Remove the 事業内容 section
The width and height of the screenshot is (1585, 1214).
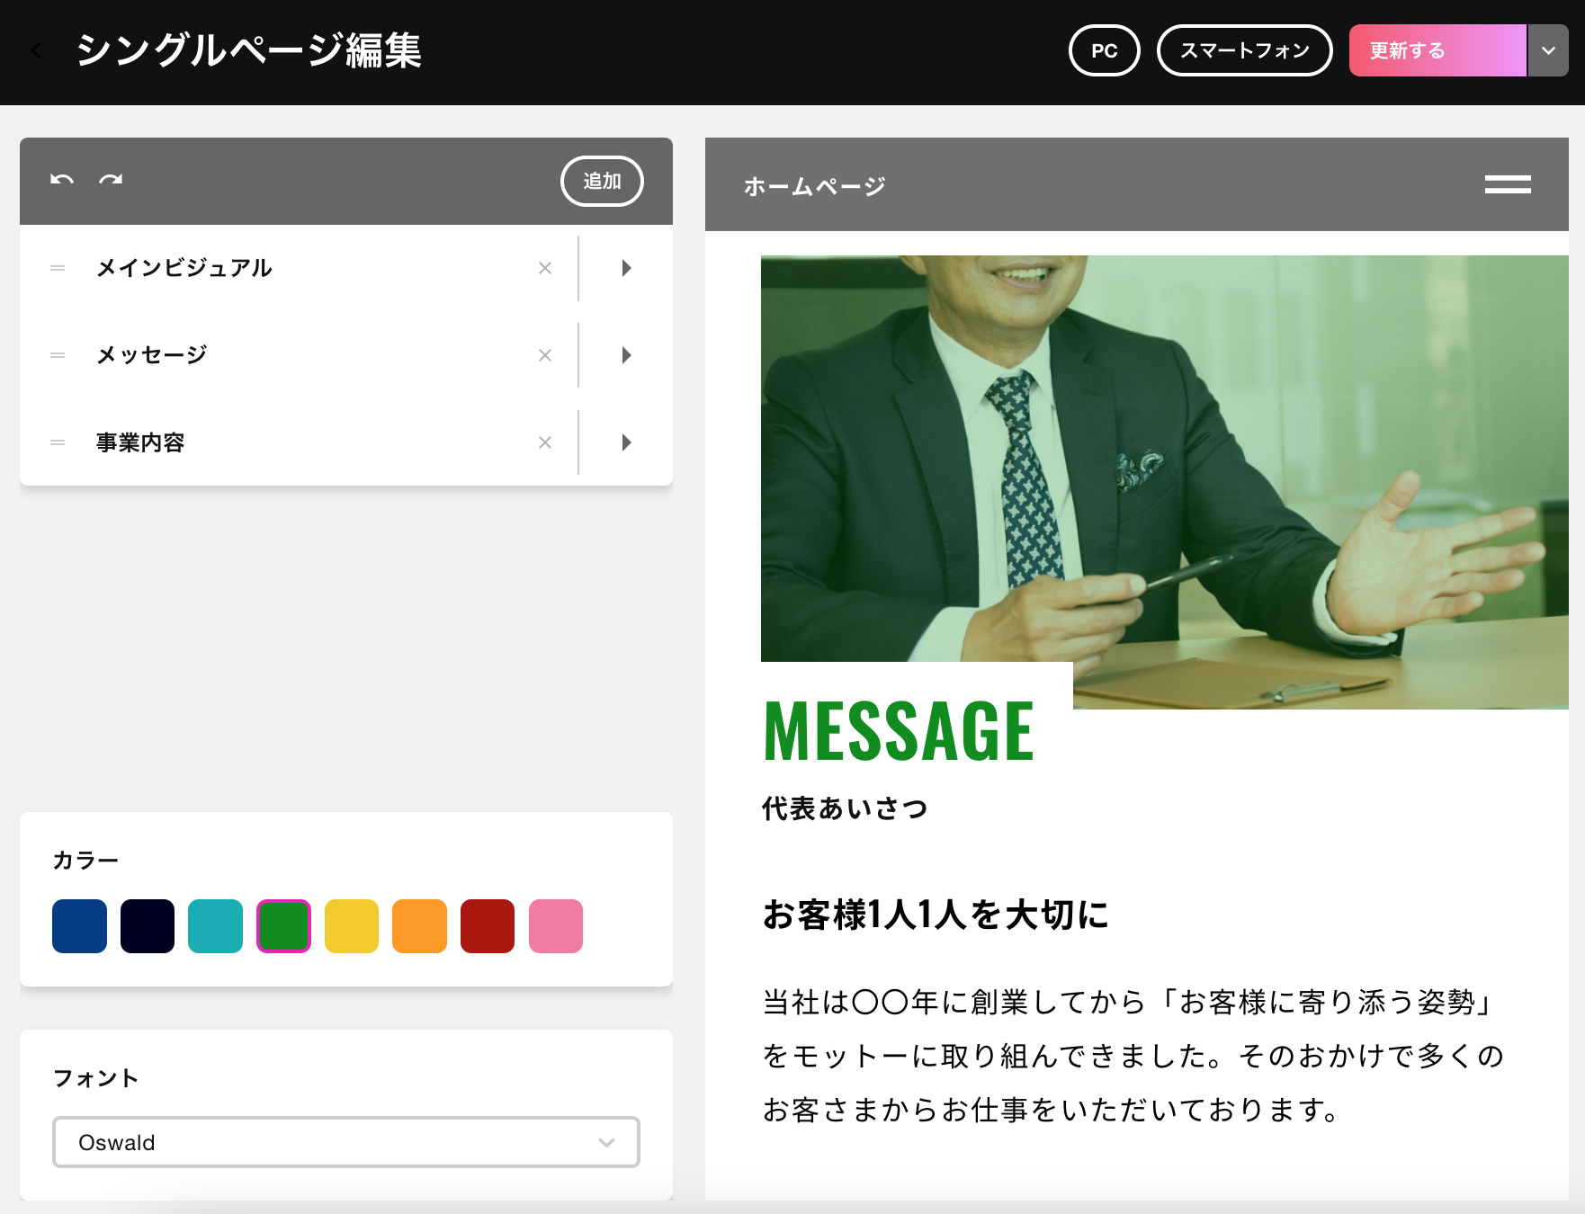[545, 442]
